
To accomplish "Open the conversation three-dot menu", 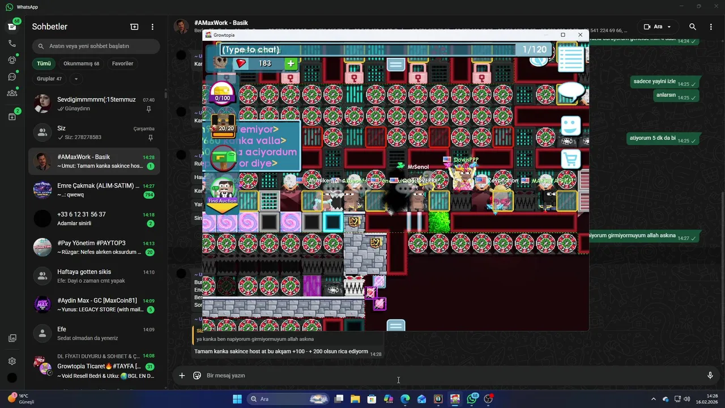I will pyautogui.click(x=711, y=27).
